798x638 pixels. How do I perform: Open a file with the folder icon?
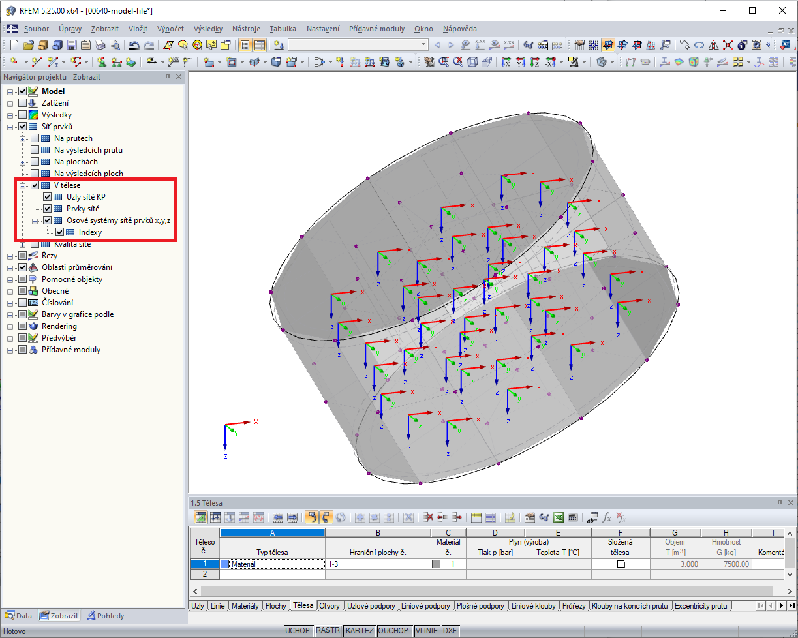pos(28,45)
